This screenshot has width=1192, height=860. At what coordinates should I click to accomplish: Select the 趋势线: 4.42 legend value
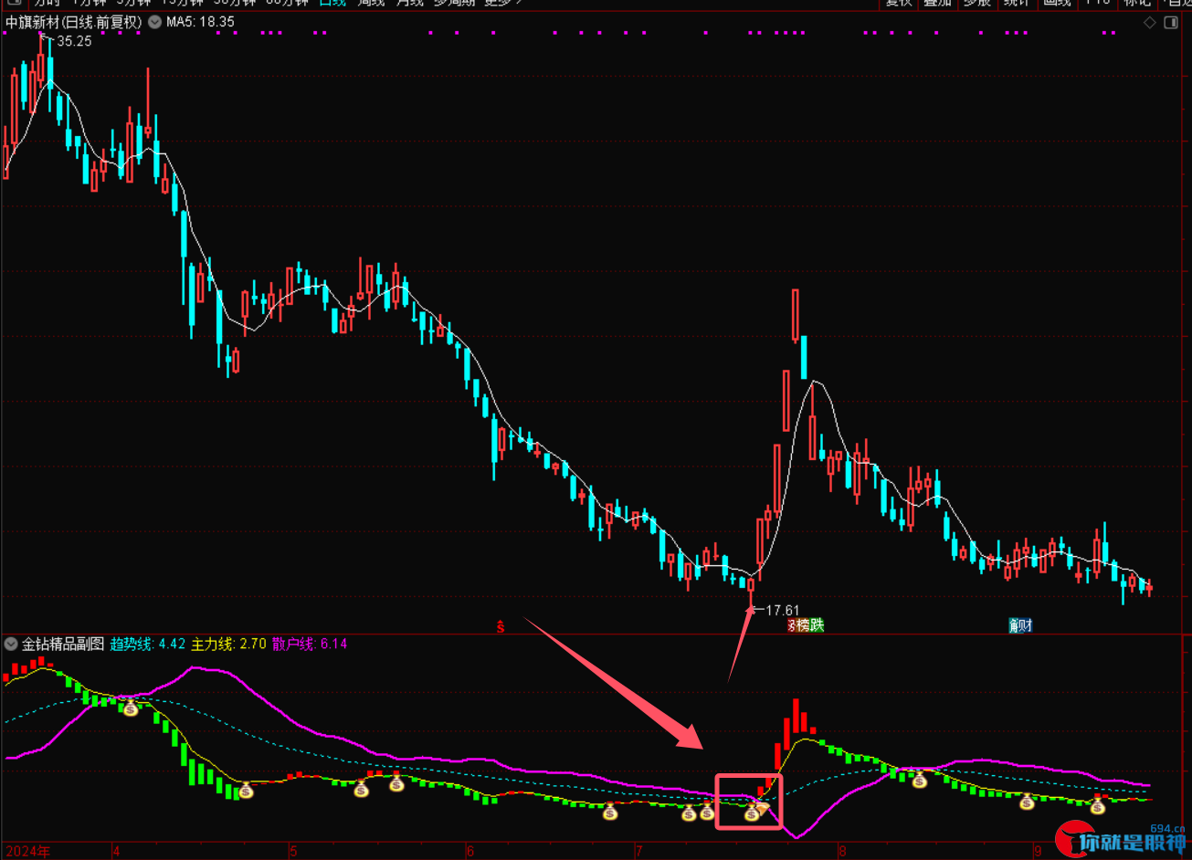[148, 644]
